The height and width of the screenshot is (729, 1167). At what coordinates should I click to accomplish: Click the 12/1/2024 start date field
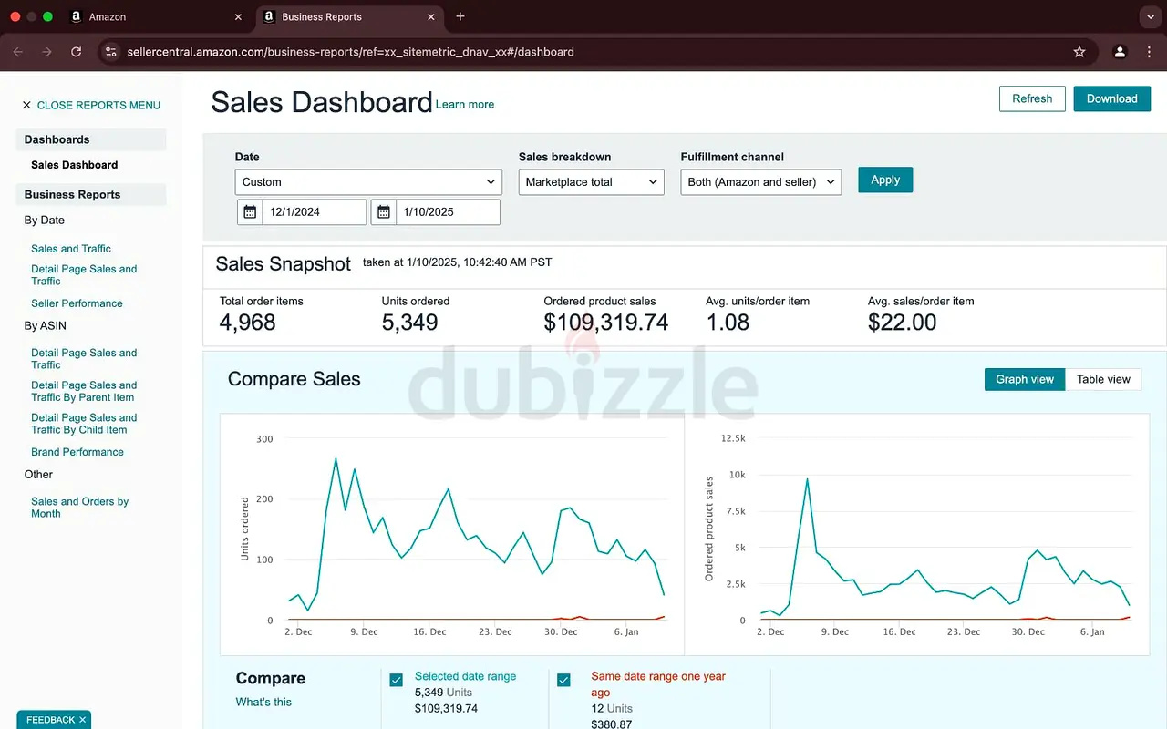coord(314,212)
